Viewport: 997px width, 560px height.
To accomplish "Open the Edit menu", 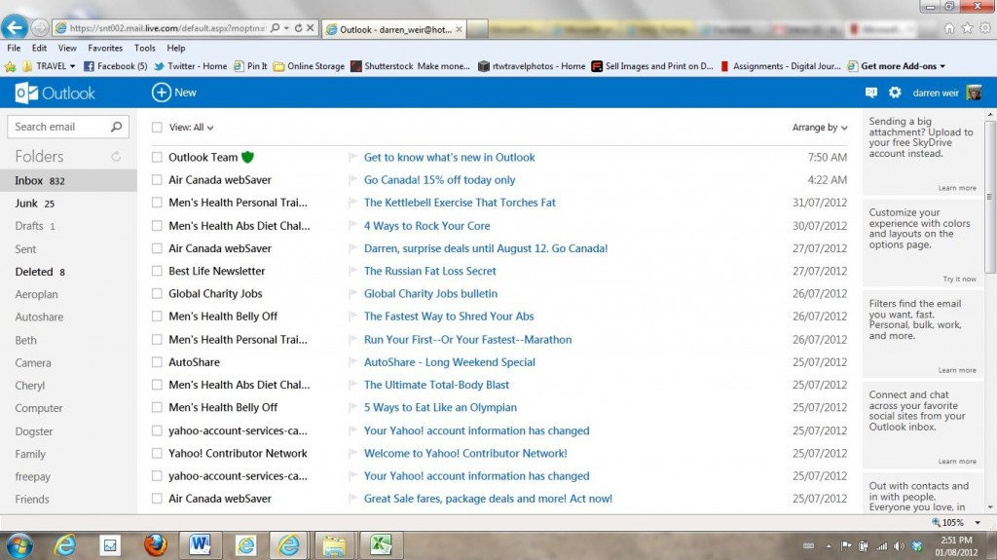I will 39,48.
